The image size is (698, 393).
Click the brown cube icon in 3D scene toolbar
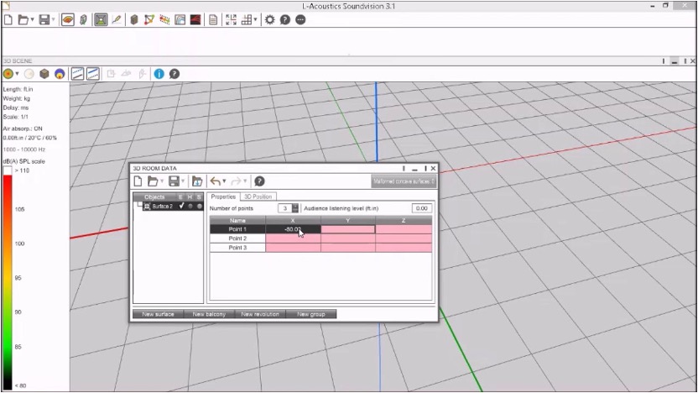(x=44, y=74)
